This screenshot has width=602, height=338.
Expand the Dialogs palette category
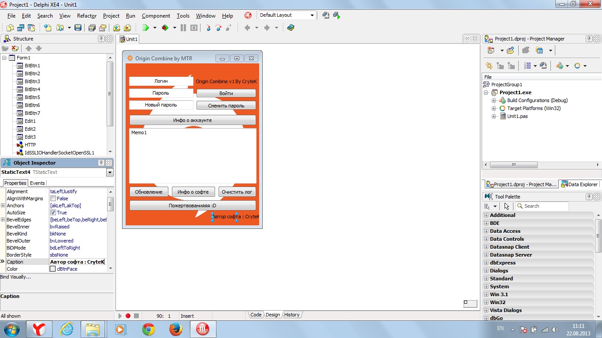click(x=487, y=271)
